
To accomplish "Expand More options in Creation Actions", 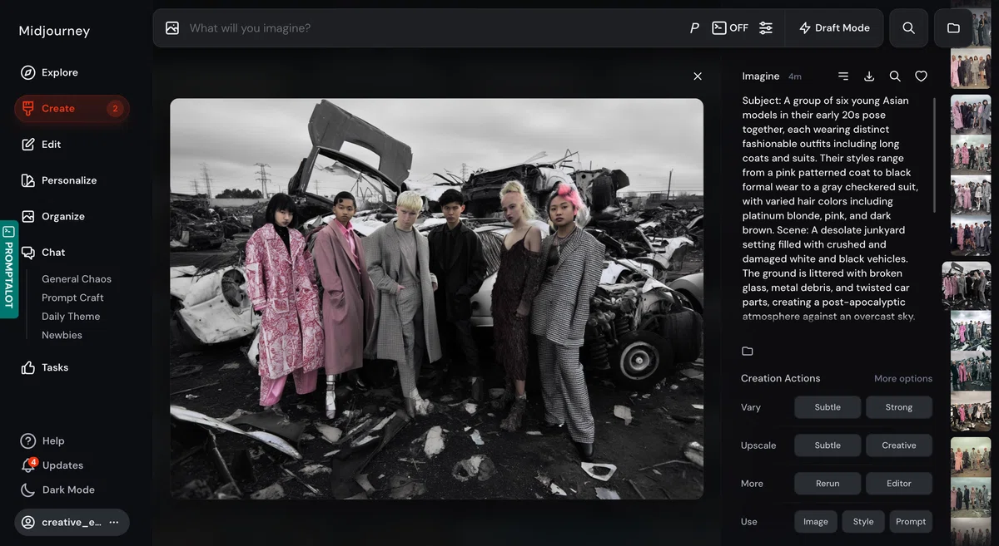I will click(x=903, y=379).
